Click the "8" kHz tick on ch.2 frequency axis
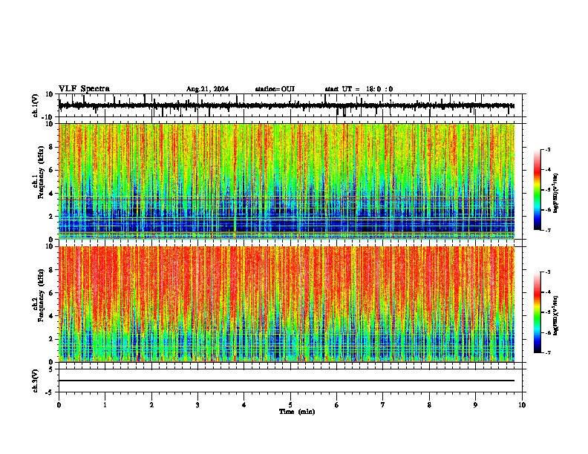 [x=51, y=270]
